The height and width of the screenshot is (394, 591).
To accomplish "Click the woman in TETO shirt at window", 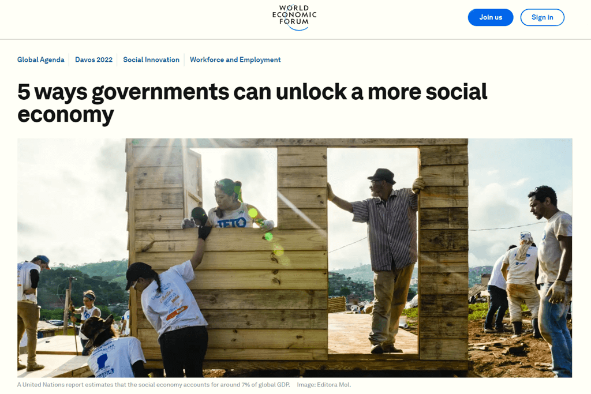I will point(234,205).
